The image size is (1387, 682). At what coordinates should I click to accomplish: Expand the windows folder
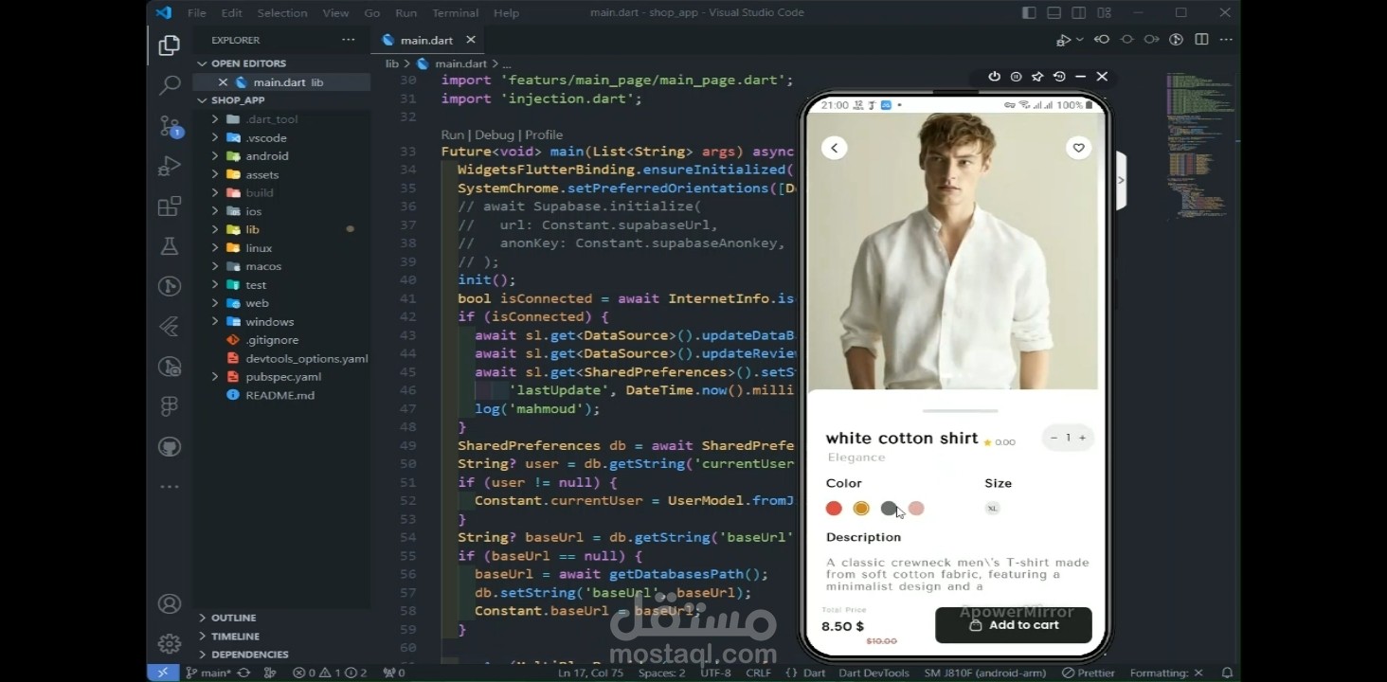coord(215,321)
